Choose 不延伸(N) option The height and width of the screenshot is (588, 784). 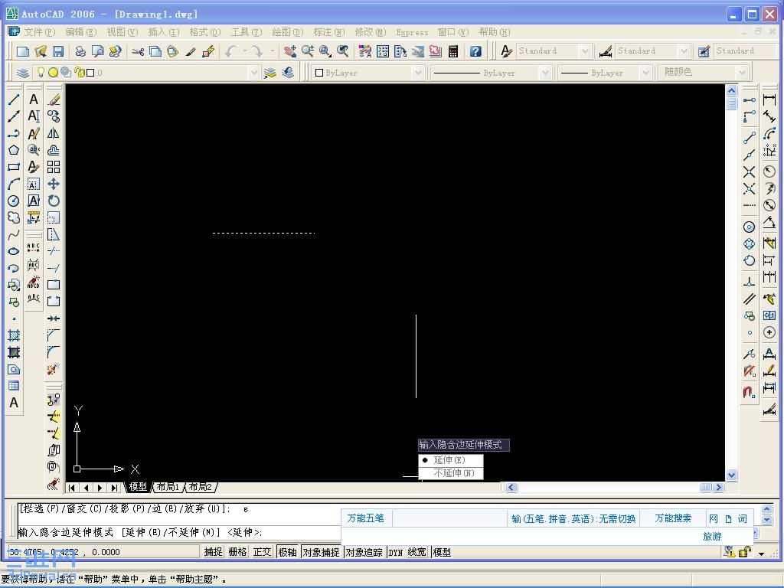coord(450,473)
